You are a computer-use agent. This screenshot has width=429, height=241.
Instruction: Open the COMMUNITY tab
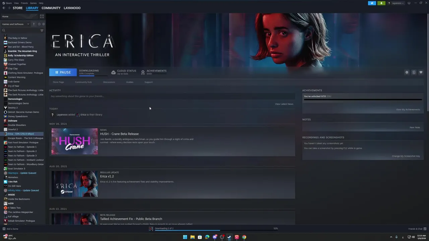pyautogui.click(x=51, y=8)
